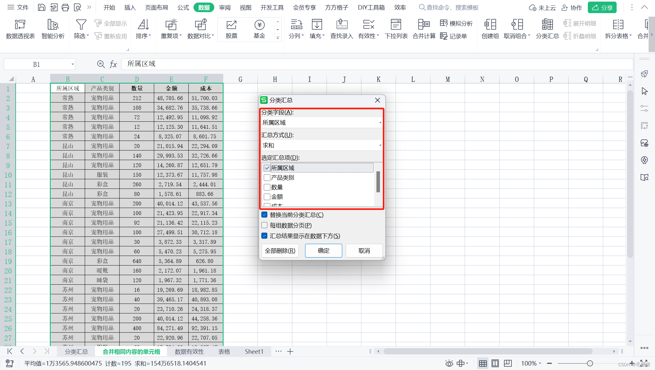The image size is (655, 370).
Task: Enable the 每组数据分页 checkbox
Action: [x=264, y=225]
